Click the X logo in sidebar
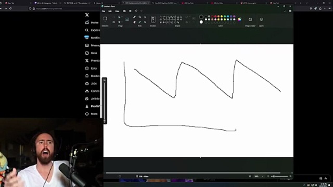This screenshot has width=333, height=187. click(x=87, y=15)
